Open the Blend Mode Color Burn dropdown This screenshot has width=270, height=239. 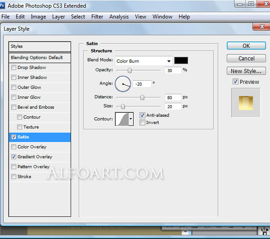[x=144, y=61]
